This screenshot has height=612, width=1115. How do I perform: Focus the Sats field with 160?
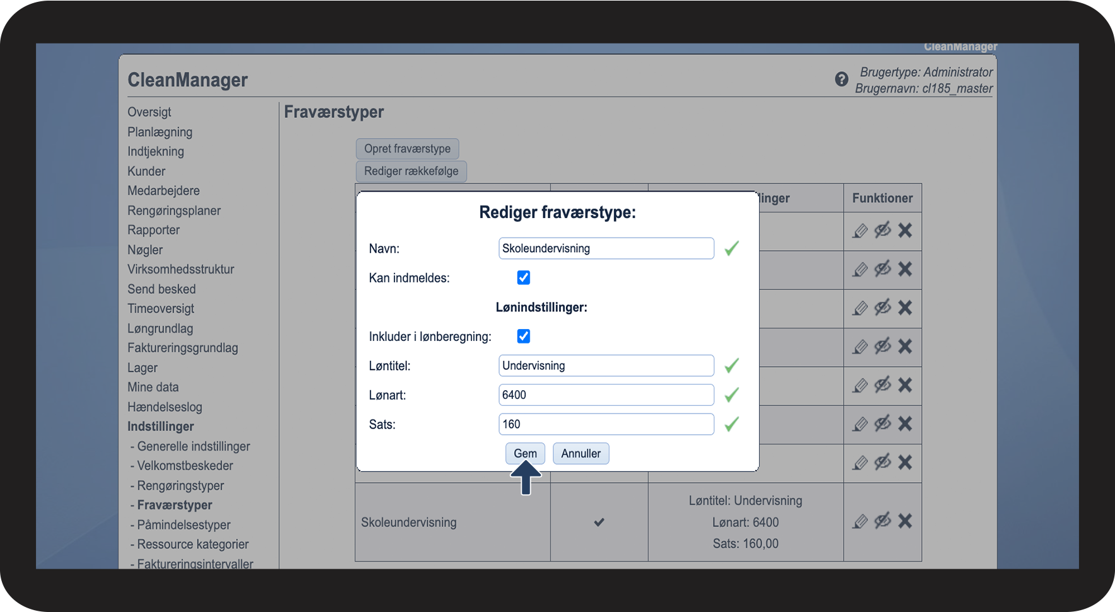point(606,424)
